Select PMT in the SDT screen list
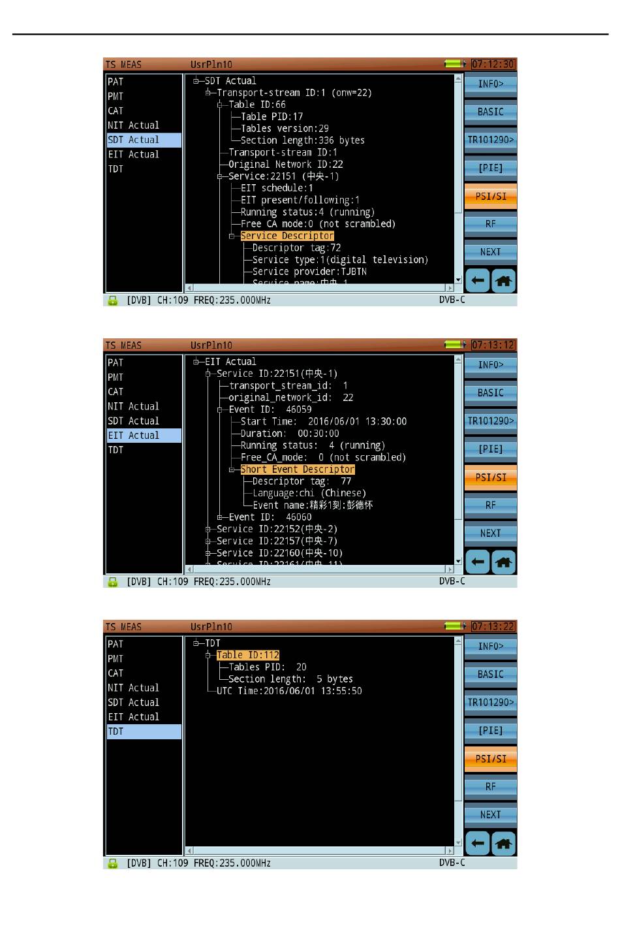This screenshot has height=928, width=620. (116, 96)
